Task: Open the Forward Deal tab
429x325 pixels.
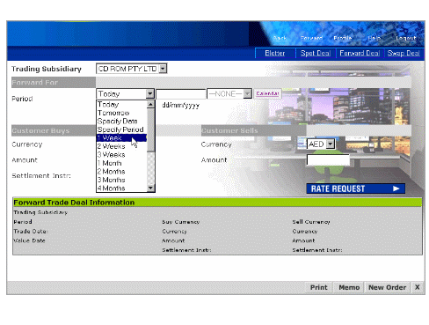Action: tap(360, 53)
